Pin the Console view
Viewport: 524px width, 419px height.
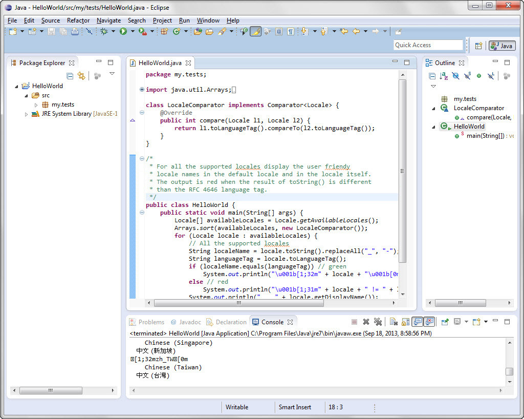(444, 321)
